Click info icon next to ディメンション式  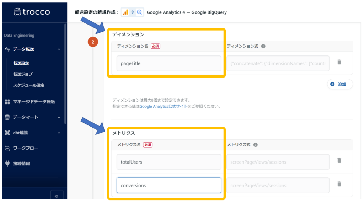263,46
